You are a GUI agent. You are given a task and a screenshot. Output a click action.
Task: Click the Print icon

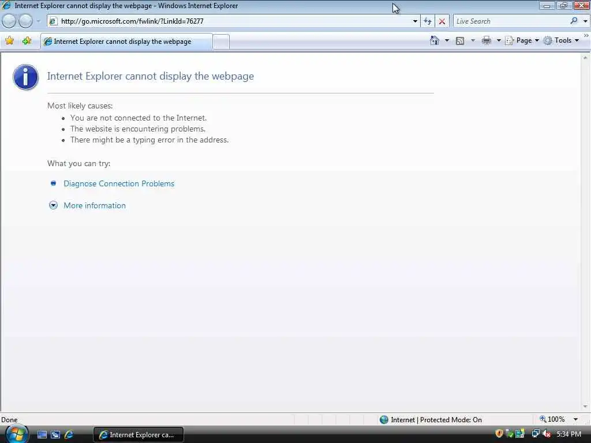pyautogui.click(x=487, y=40)
